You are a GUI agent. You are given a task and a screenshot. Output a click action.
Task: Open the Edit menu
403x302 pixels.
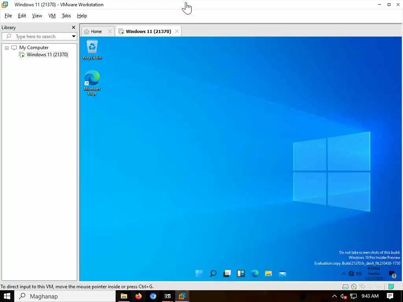click(22, 16)
